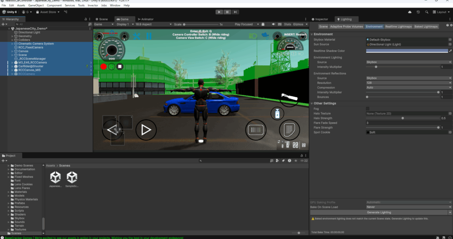The width and height of the screenshot is (453, 239).
Task: Click the nitro bottle button in game
Action: pos(277,113)
